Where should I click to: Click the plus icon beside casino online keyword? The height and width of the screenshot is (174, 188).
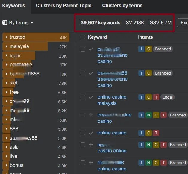(91, 145)
